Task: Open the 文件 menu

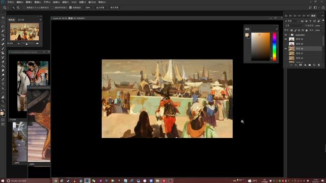Action: [x=11, y=2]
